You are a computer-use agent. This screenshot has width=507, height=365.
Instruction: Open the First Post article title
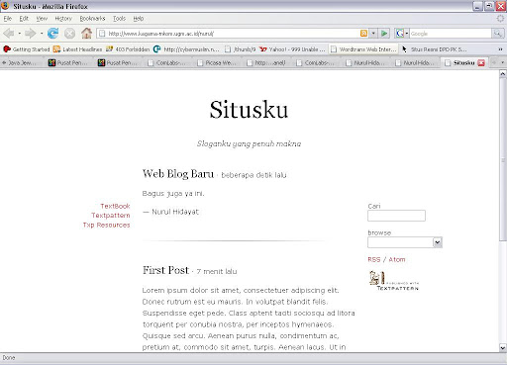click(165, 270)
